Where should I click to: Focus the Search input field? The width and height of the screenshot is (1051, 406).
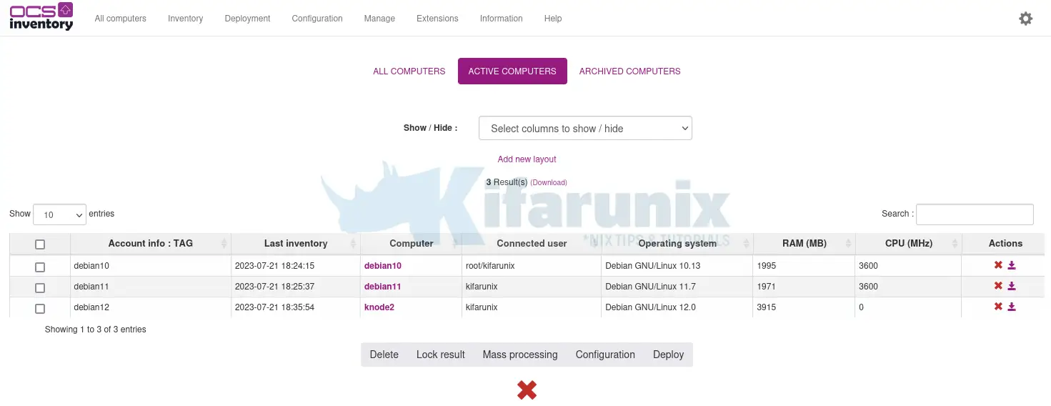[x=975, y=214]
